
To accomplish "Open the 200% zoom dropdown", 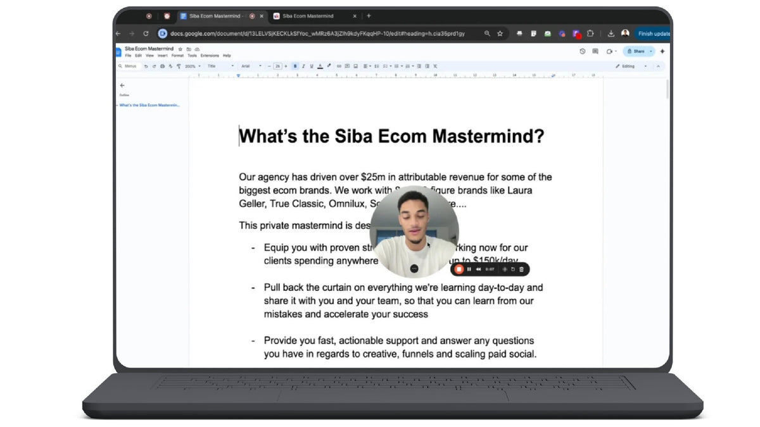I will coord(193,66).
